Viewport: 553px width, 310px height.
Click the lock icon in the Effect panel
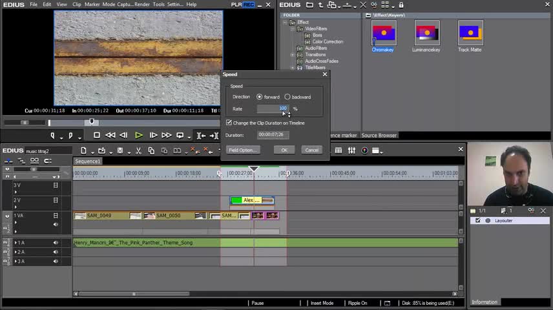click(x=401, y=5)
